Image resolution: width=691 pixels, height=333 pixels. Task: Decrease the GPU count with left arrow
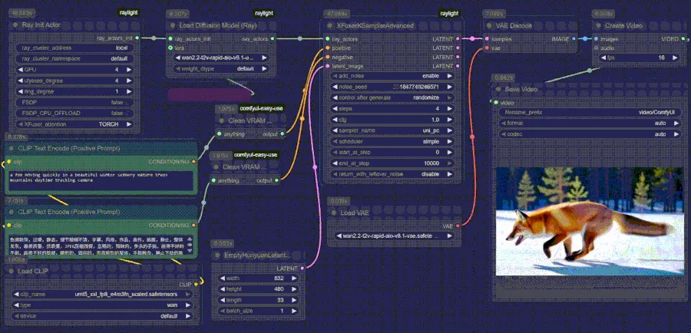point(20,69)
